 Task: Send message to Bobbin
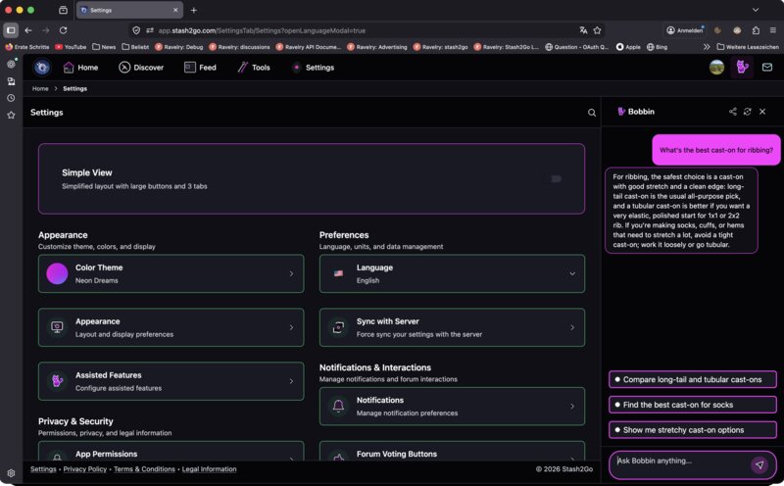pyautogui.click(x=759, y=464)
